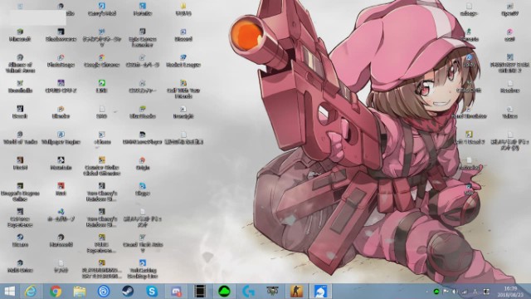Open Counter-Strike Global Offensive desktop shortcut
The width and height of the screenshot is (531, 299).
click(x=101, y=166)
